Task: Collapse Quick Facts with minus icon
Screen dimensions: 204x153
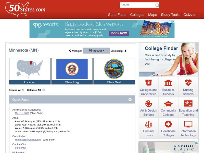Action: click(130, 100)
